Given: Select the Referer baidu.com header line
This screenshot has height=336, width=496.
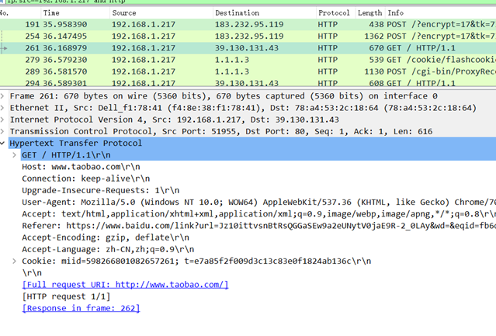Looking at the screenshot, I should pyautogui.click(x=258, y=226).
